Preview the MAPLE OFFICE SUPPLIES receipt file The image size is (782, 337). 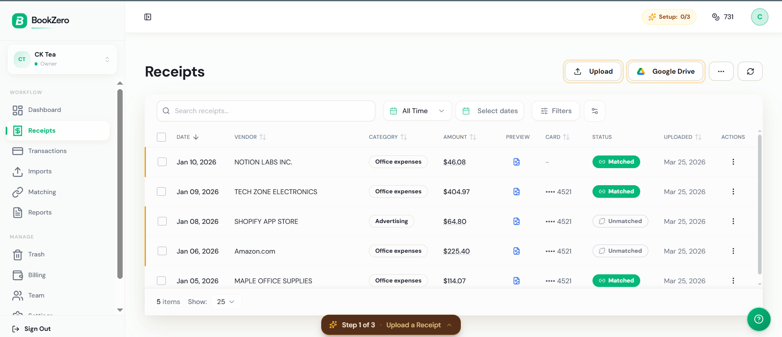click(516, 281)
